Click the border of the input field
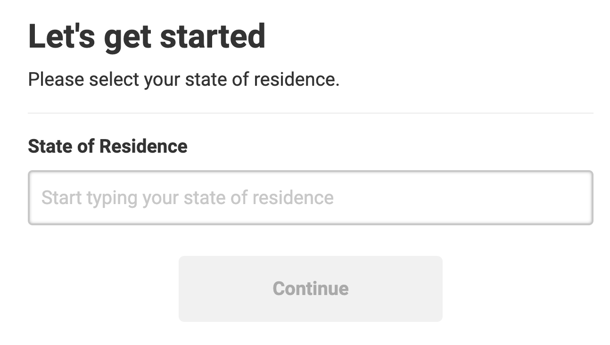Viewport: 610px width, 345px height. pos(311,172)
